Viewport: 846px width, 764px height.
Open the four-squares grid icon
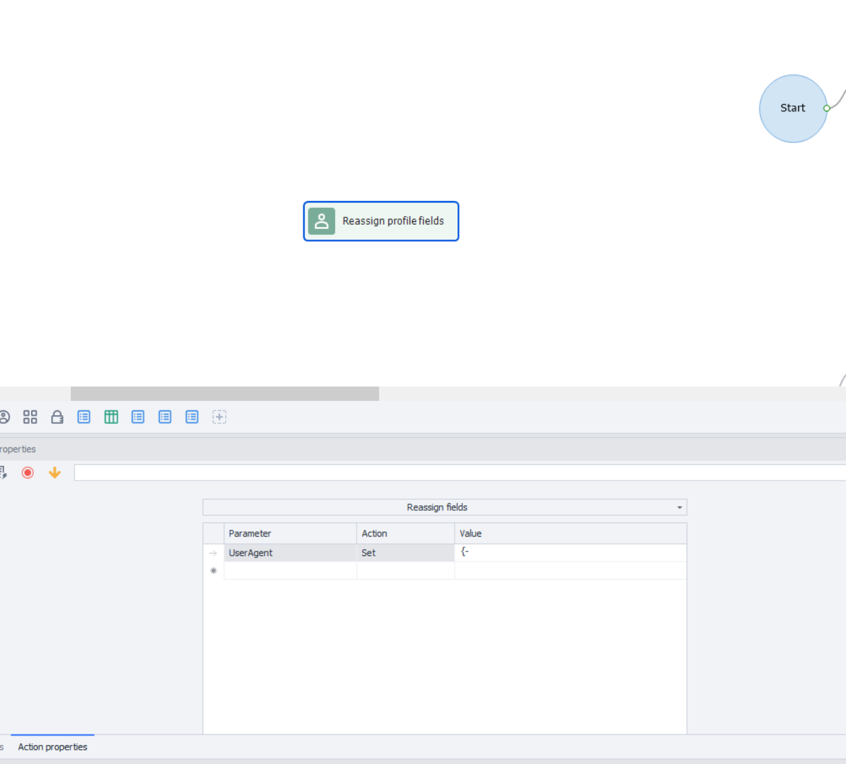(x=30, y=417)
